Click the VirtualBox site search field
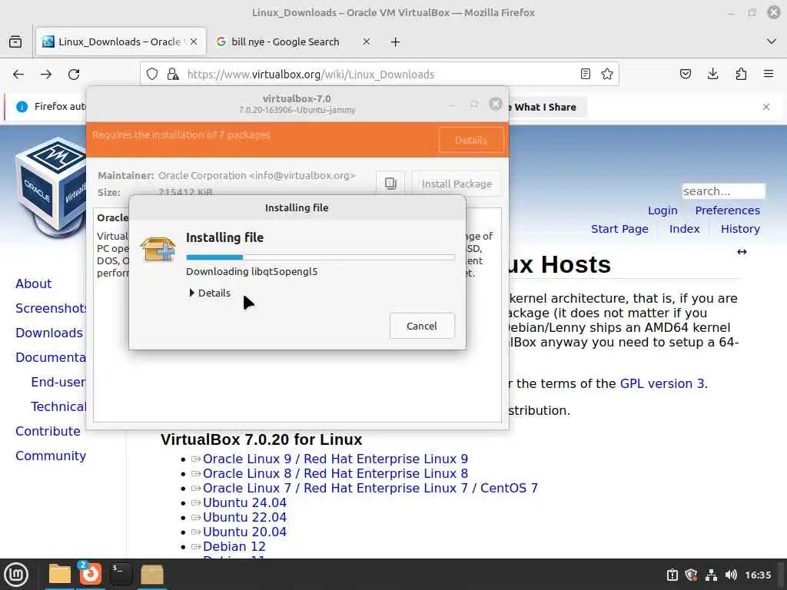Screen dimensions: 787x590 (x=723, y=191)
